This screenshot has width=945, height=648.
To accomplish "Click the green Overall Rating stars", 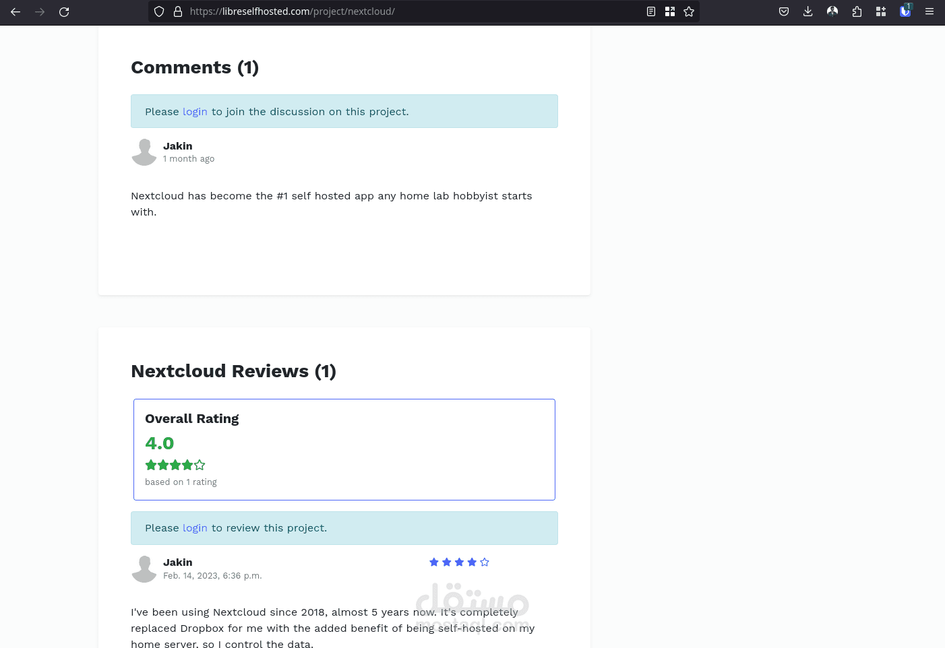I will pyautogui.click(x=175, y=465).
